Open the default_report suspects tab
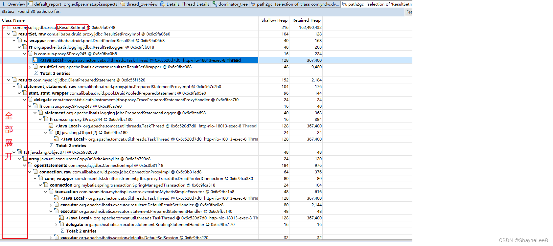553x246 pixels. point(73,4)
